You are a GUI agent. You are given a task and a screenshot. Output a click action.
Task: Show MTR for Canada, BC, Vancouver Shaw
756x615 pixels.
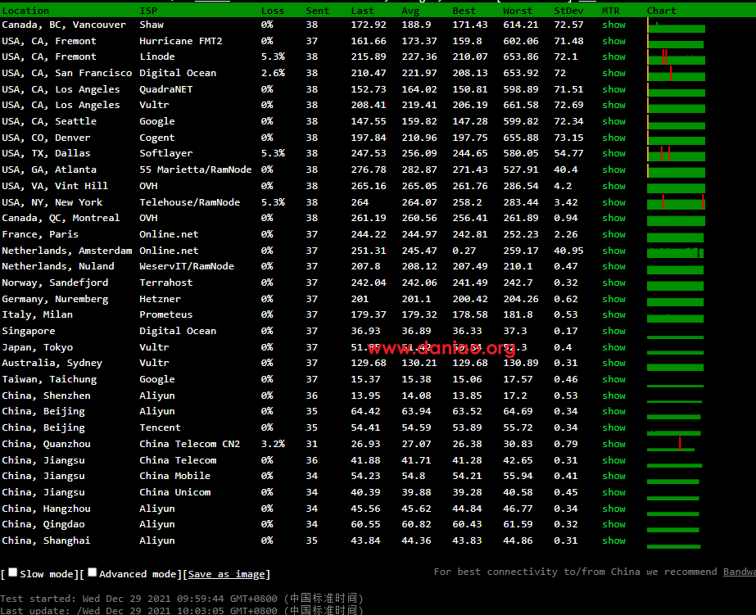pyautogui.click(x=613, y=25)
